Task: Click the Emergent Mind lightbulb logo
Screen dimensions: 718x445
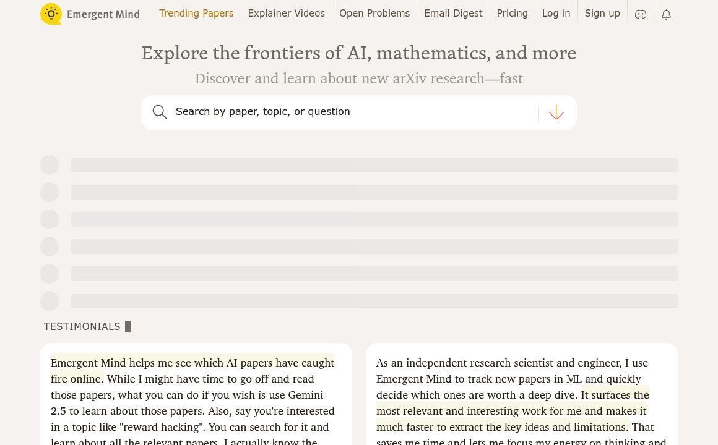Action: click(x=51, y=14)
